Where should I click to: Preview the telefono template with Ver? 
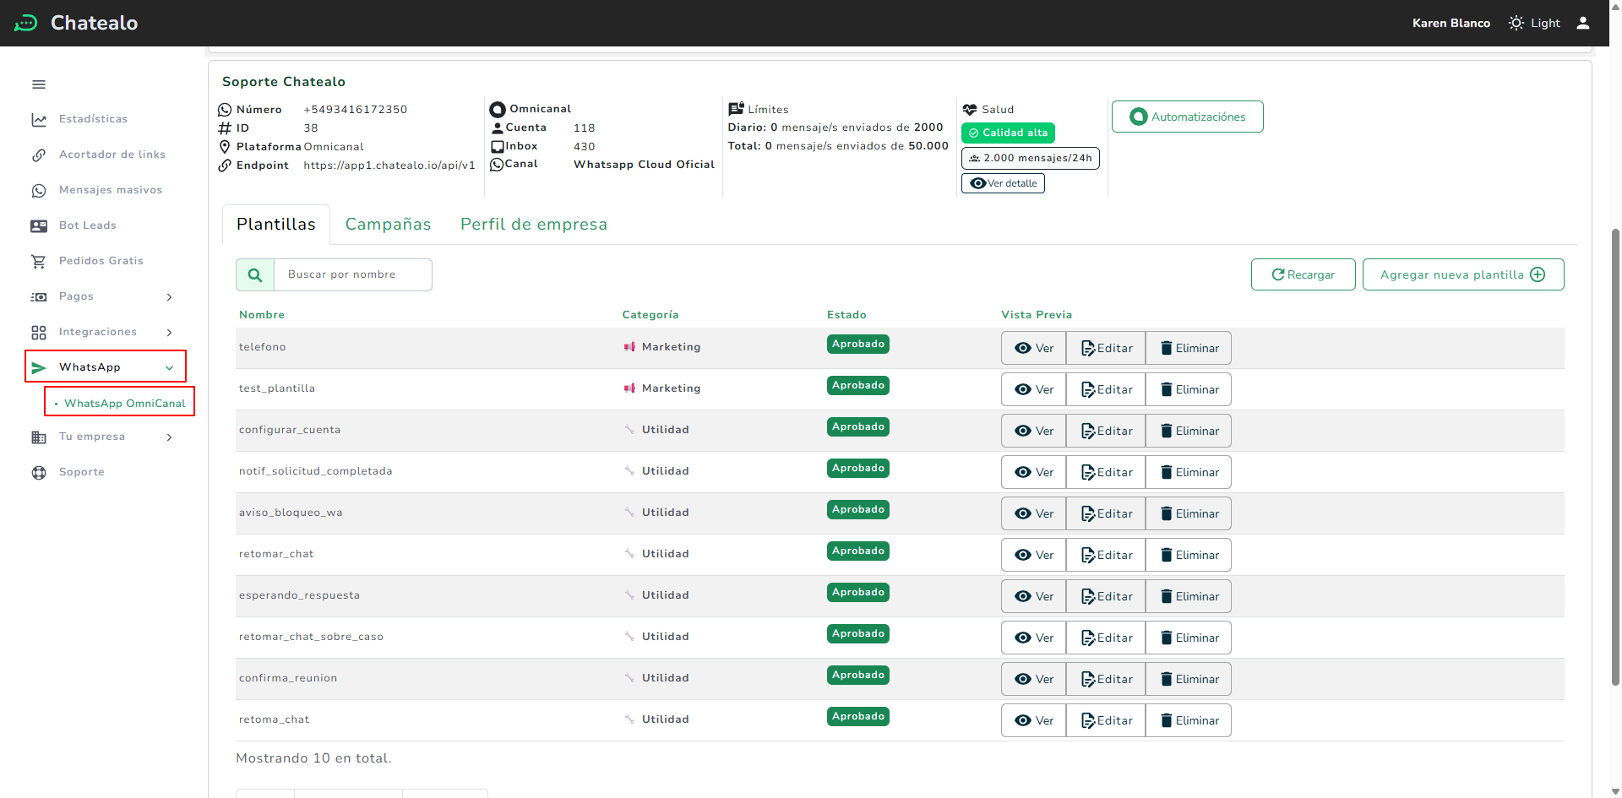(1034, 348)
